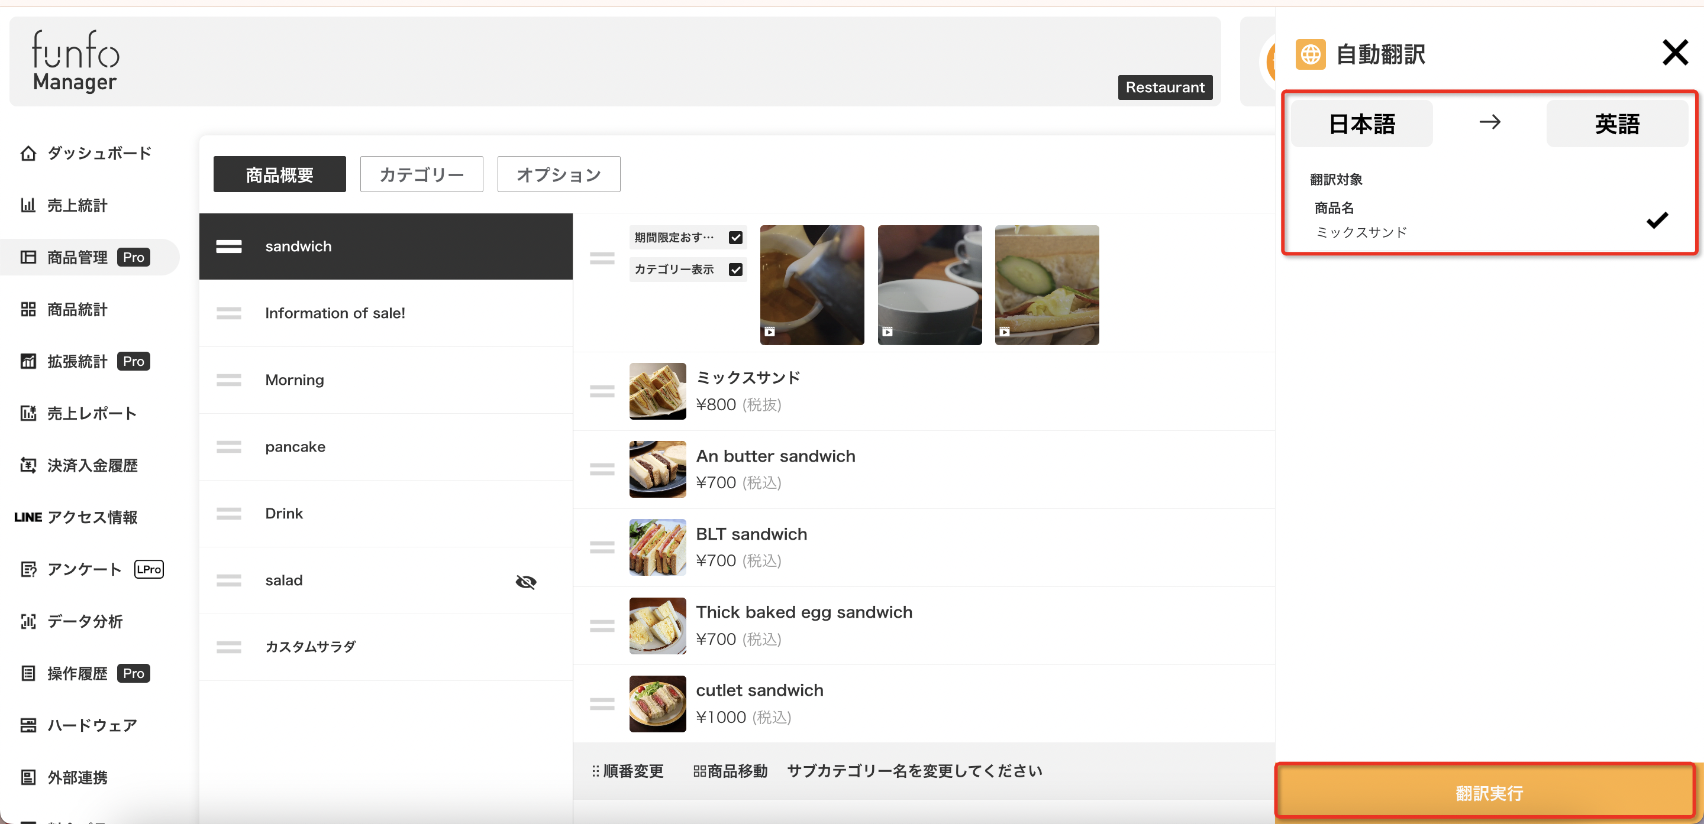The width and height of the screenshot is (1704, 824).
Task: Click the 商品統計 grid icon
Action: tap(28, 309)
